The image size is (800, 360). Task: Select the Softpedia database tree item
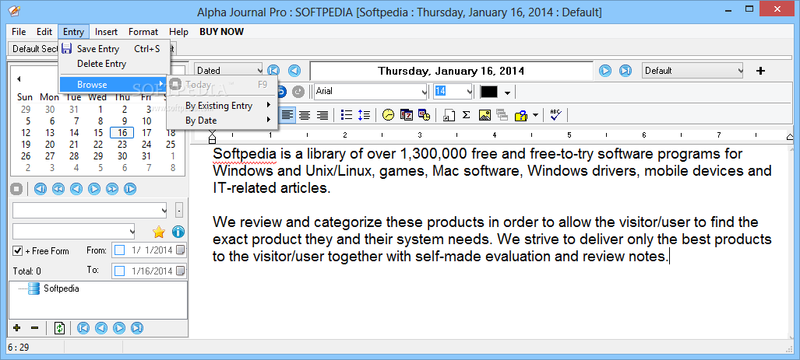tap(62, 288)
